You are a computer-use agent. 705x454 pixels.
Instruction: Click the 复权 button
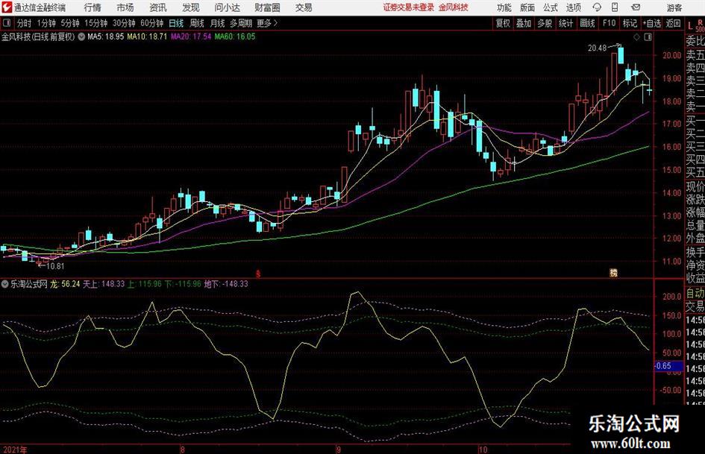pos(503,23)
